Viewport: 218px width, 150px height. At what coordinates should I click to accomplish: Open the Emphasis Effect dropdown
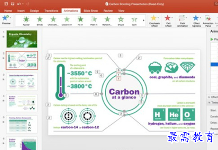[x=154, y=21]
